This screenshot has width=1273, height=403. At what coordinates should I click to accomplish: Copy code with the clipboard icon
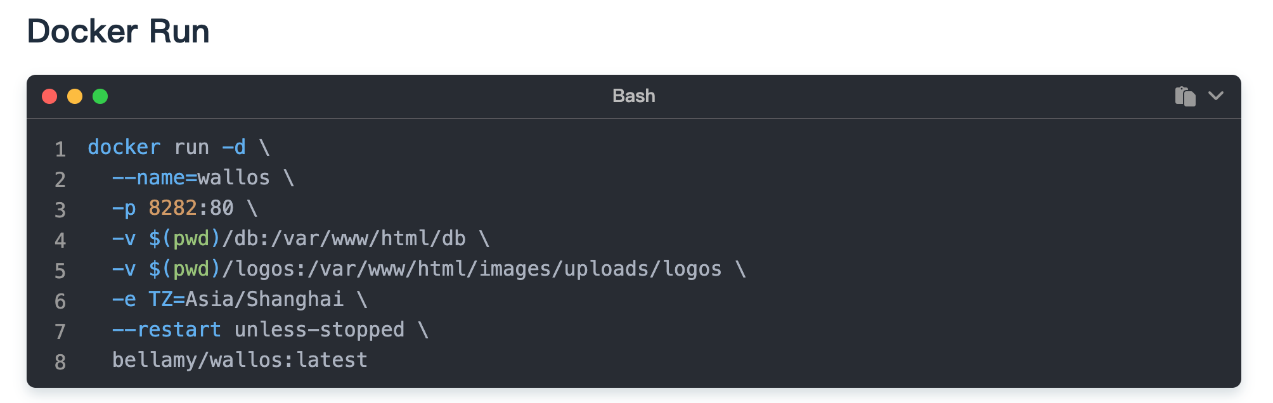(x=1185, y=96)
